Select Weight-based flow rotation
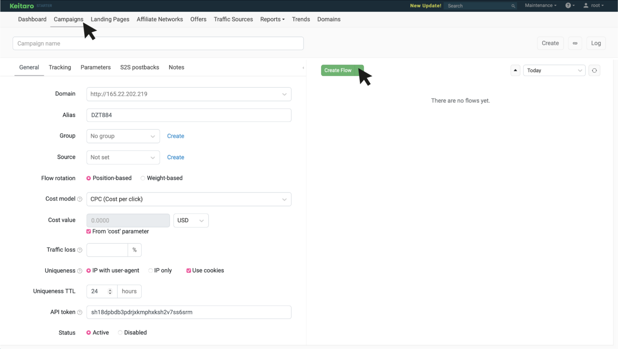 [x=142, y=178]
